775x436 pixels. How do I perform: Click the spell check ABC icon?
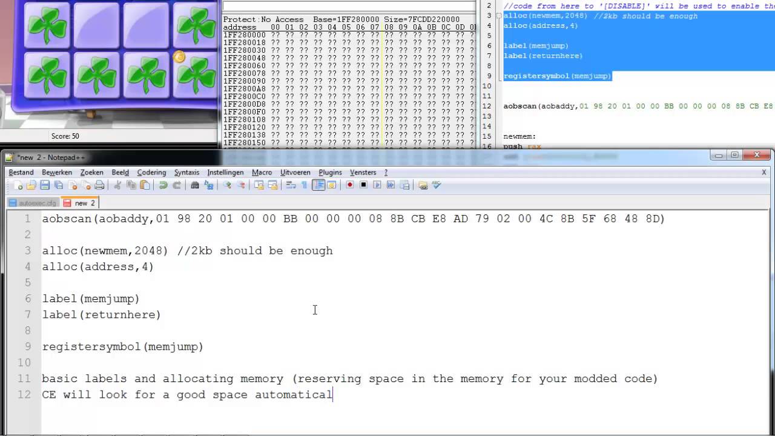click(x=437, y=185)
